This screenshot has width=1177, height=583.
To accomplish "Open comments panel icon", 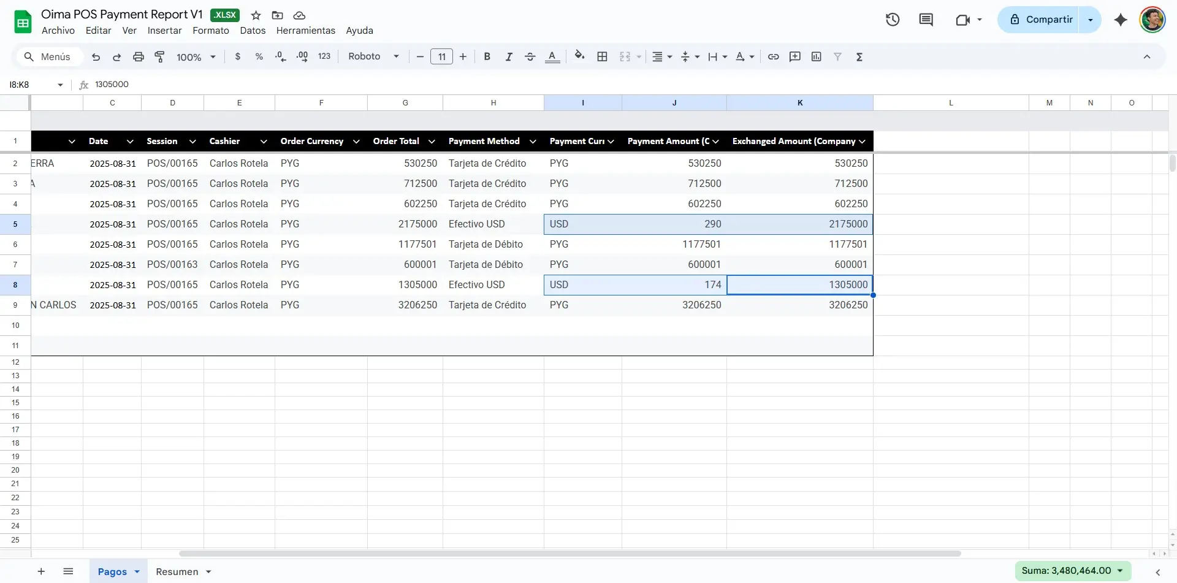I will [x=926, y=20].
